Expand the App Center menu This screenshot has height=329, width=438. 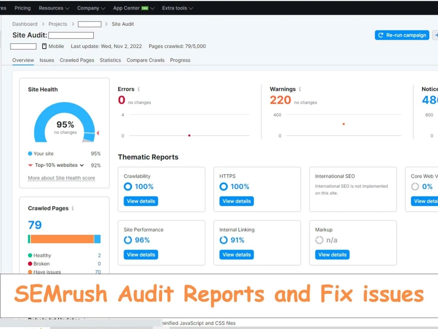pos(134,8)
